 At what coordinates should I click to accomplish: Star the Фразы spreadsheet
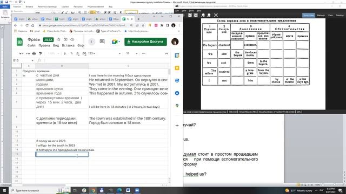[x=59, y=39]
